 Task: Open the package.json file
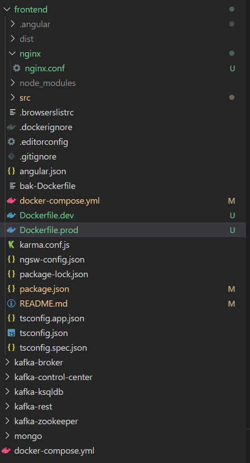(44, 289)
